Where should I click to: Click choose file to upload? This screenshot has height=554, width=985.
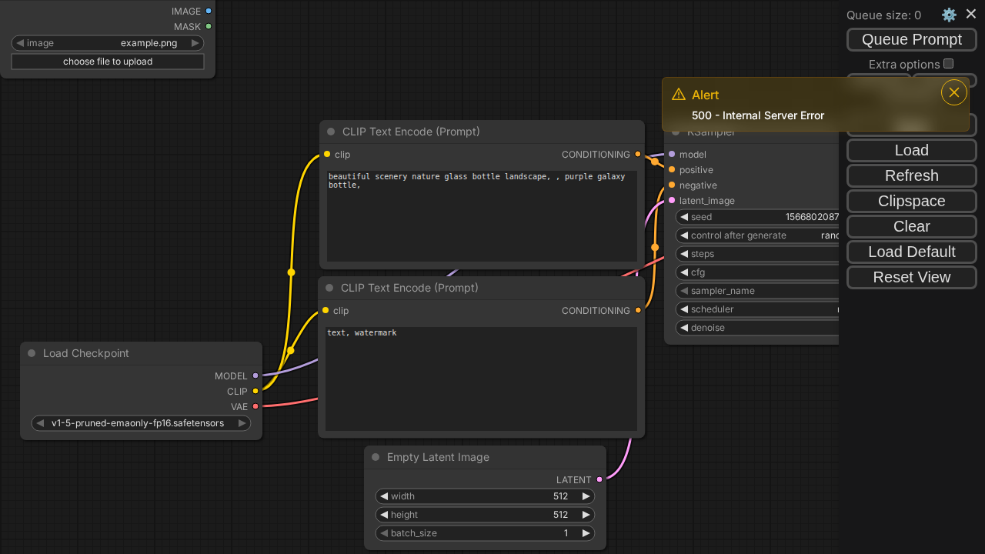(108, 62)
